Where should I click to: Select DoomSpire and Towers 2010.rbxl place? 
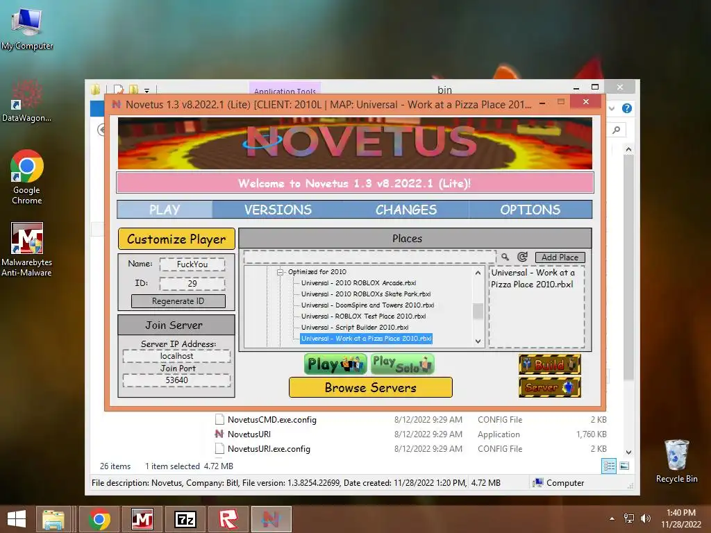pyautogui.click(x=368, y=305)
